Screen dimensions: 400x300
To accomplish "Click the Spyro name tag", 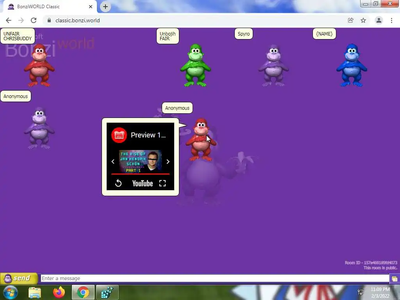I will click(x=244, y=34).
